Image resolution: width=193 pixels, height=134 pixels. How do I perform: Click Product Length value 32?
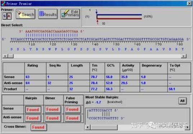click(71, 89)
